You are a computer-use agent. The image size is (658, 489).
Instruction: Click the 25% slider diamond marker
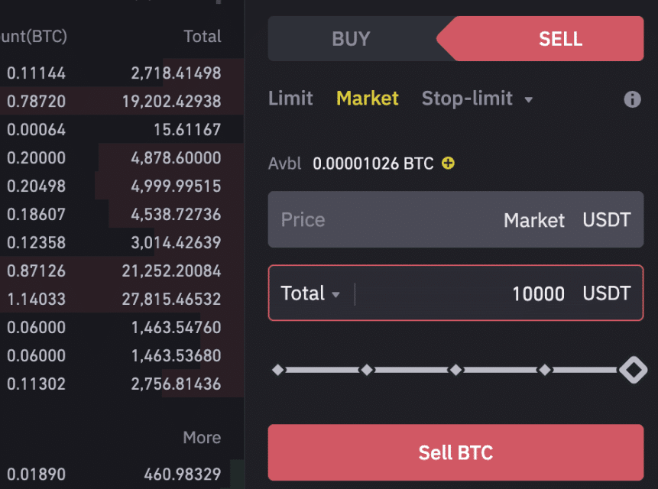pos(367,370)
